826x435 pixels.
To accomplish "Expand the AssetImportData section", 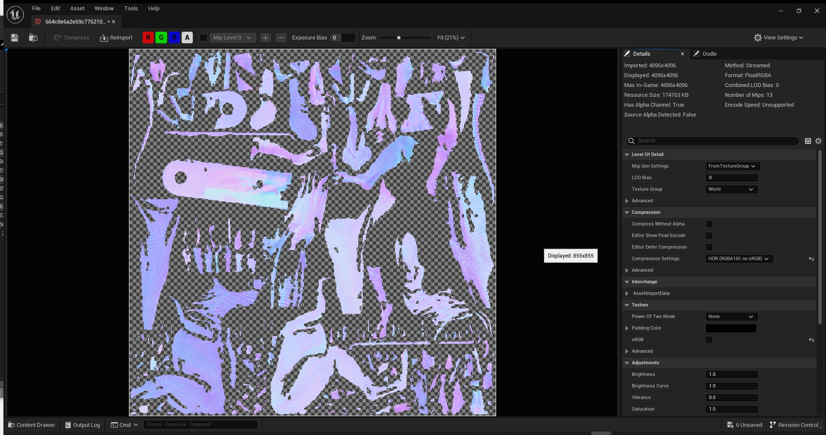I will (x=627, y=294).
